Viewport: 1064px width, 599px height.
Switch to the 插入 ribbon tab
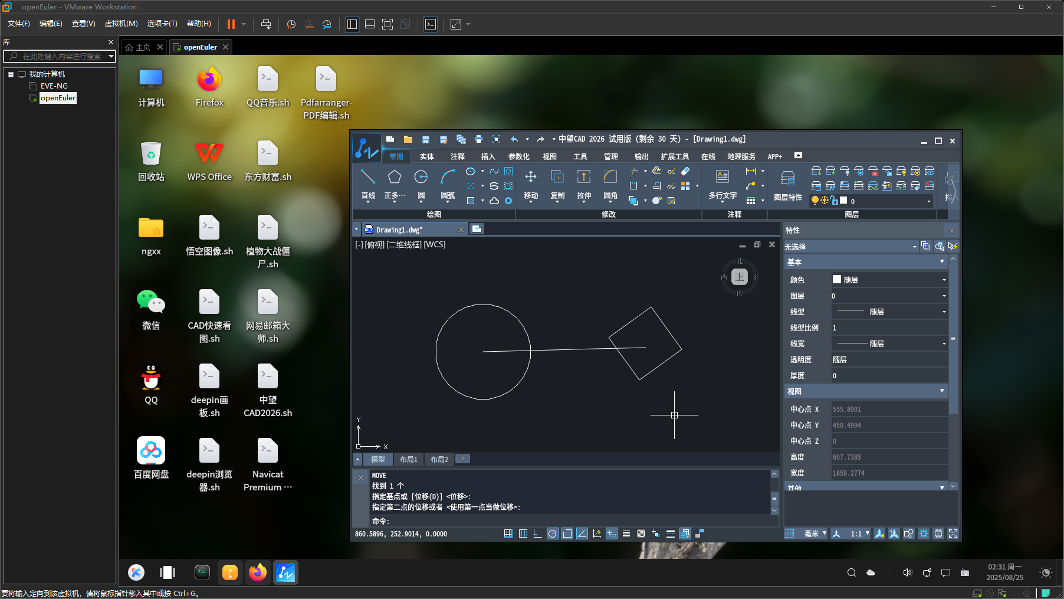coord(488,156)
